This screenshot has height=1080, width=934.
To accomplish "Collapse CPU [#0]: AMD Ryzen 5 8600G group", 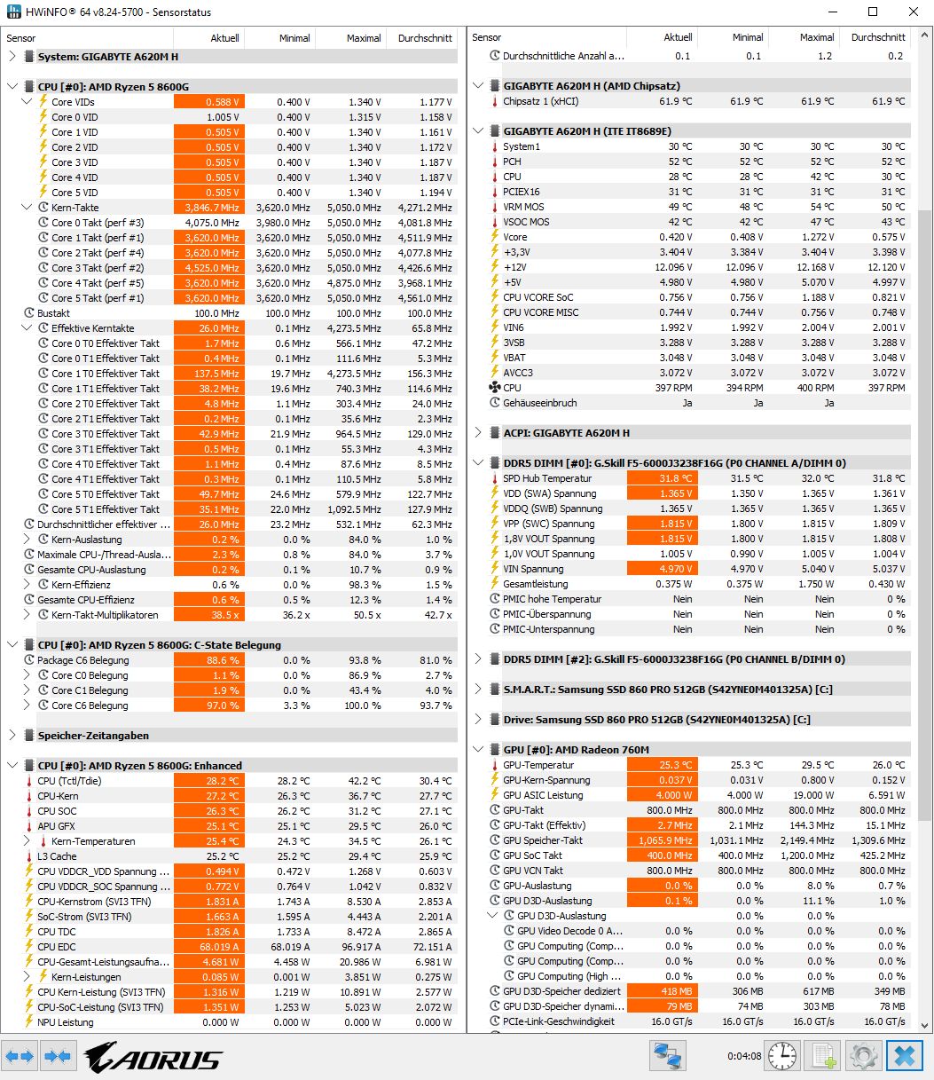I will pos(12,86).
